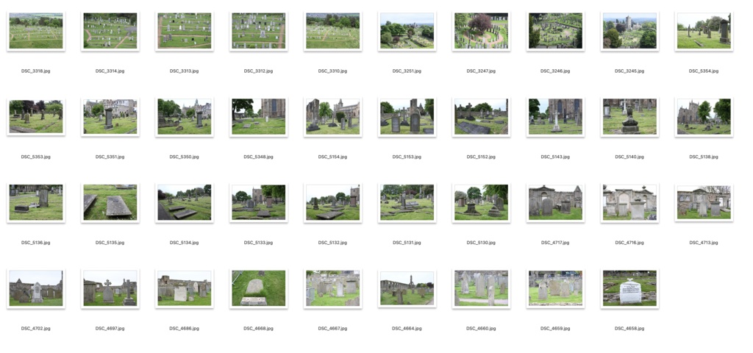Viewport: 753px width, 353px height.
Task: Select the DSC_4716.jpg photo thumbnail
Action: tap(629, 203)
